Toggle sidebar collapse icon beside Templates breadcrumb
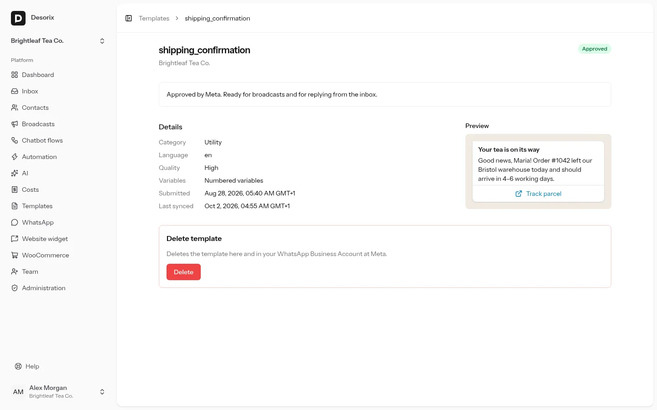Image resolution: width=657 pixels, height=410 pixels. [129, 18]
